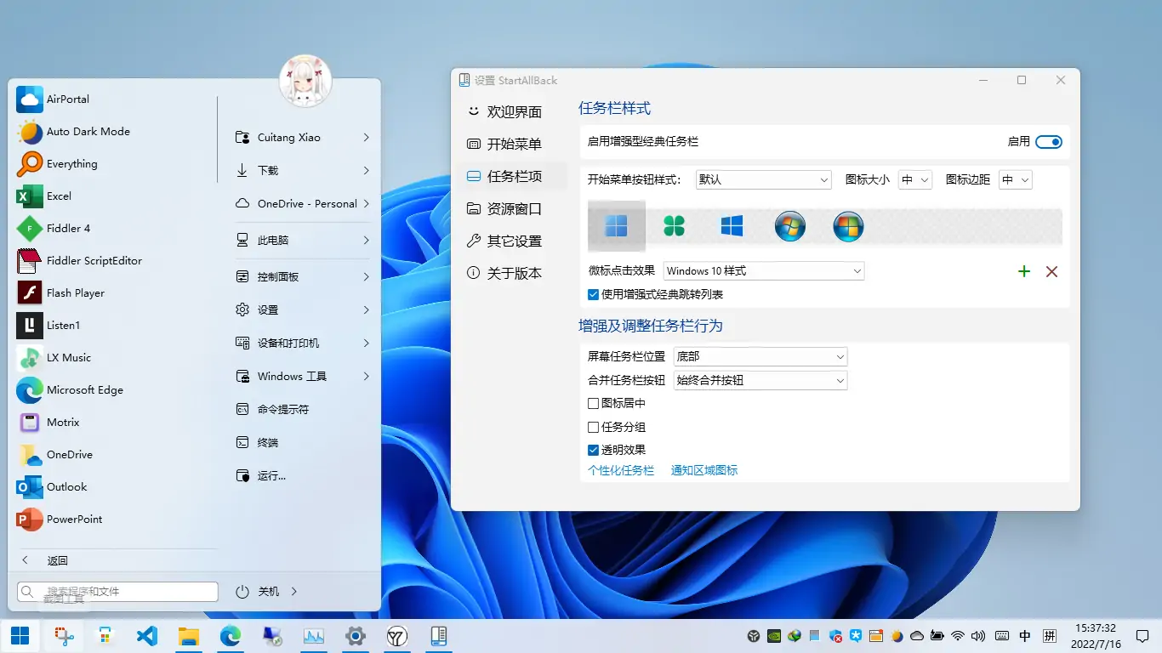Open the 开始菜单按钮样式 dropdown
The image size is (1162, 653).
pos(763,179)
